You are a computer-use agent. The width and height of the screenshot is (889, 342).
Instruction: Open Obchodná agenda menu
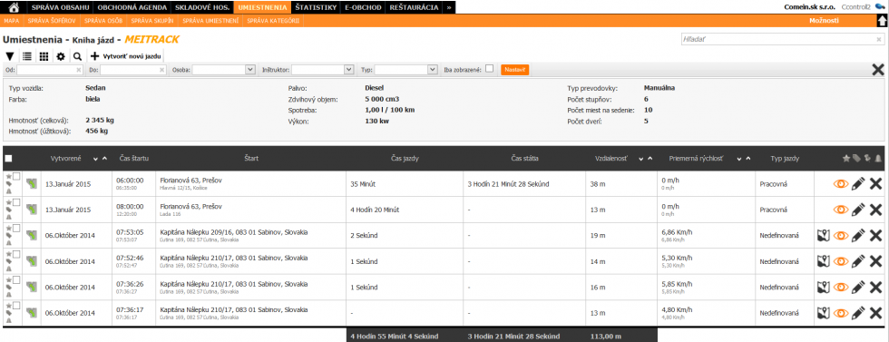(132, 7)
